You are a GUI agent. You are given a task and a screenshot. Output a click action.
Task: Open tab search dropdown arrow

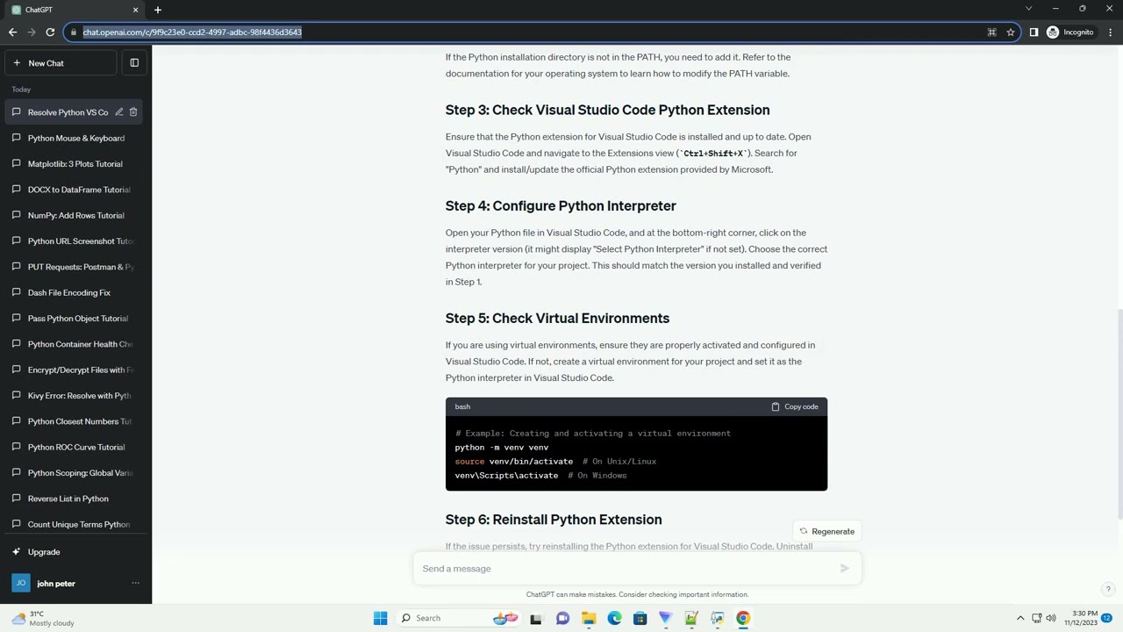click(1028, 9)
